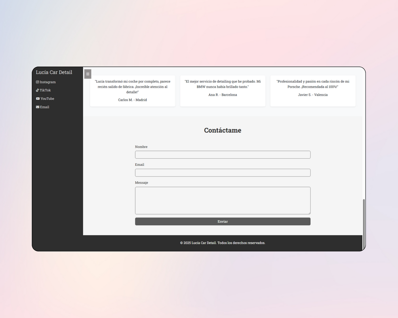Focus the Email input field in the form
Image resolution: width=398 pixels, height=318 pixels.
223,173
